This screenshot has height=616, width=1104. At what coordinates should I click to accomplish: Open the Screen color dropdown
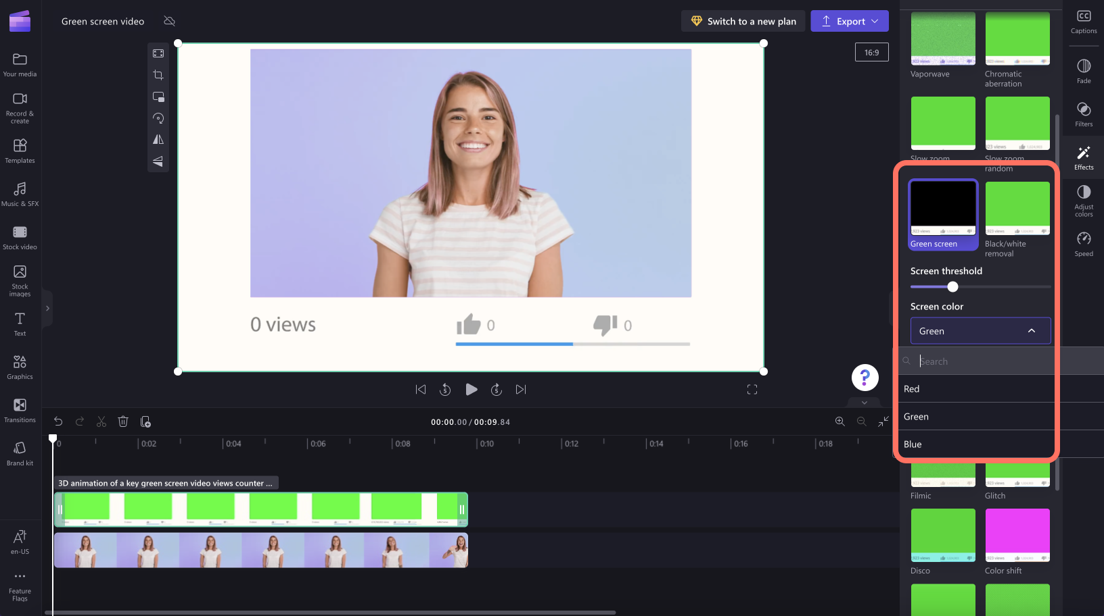coord(980,330)
